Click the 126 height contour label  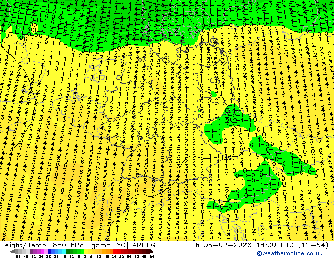point(226,157)
